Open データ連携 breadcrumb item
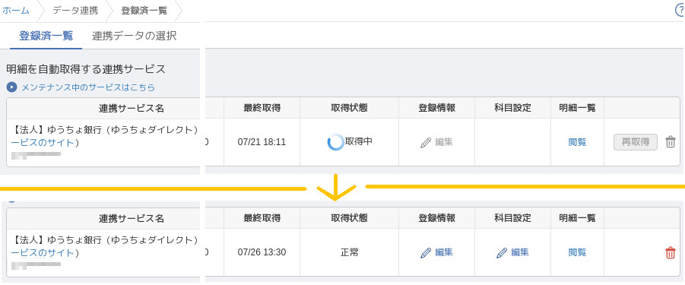This screenshot has width=685, height=285. pos(75,11)
